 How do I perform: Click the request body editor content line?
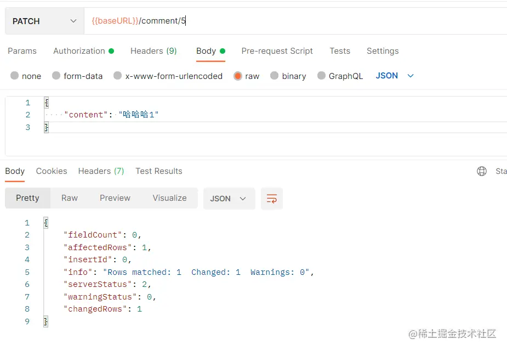pos(111,115)
